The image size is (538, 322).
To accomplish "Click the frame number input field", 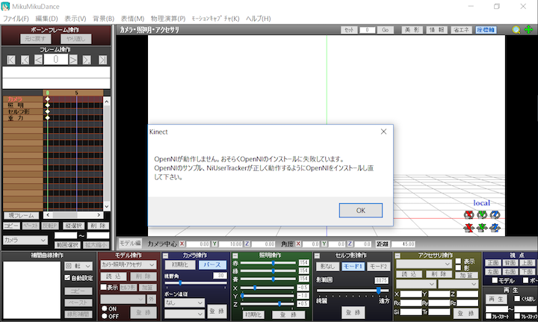I will [55, 60].
